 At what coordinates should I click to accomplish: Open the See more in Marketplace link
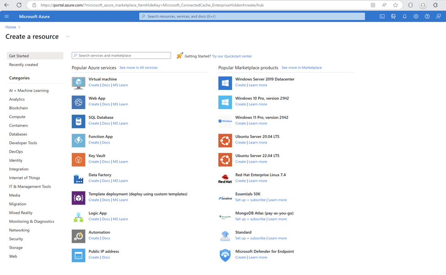click(301, 68)
